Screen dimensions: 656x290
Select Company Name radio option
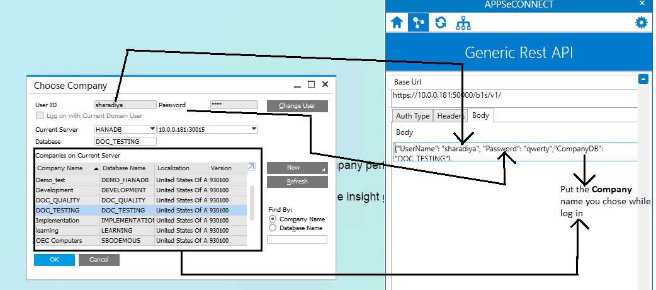[273, 219]
